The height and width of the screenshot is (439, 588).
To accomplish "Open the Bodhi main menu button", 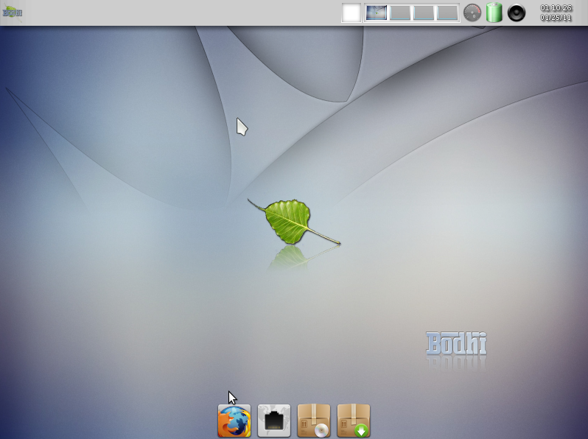I will 13,12.
